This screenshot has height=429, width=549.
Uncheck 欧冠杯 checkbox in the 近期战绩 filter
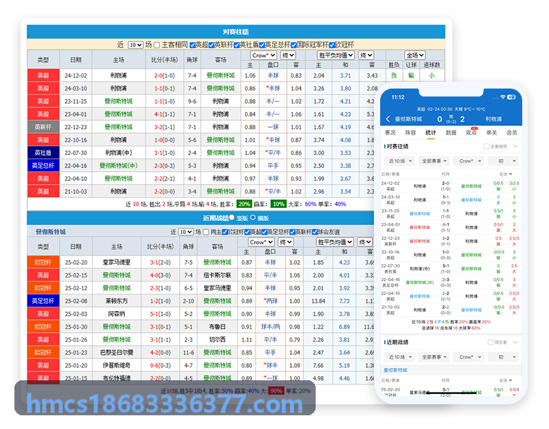point(225,232)
